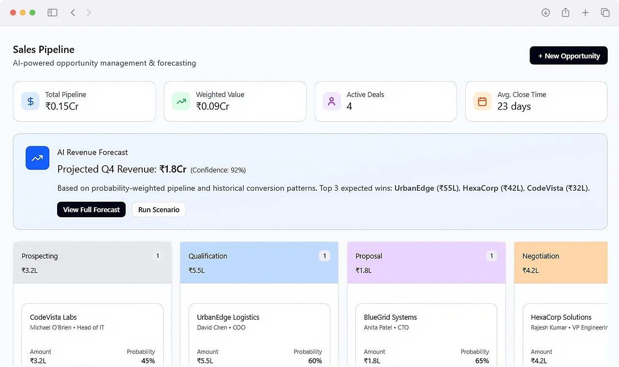Open the downloads icon in the toolbar
The image size is (619, 367).
tap(545, 13)
